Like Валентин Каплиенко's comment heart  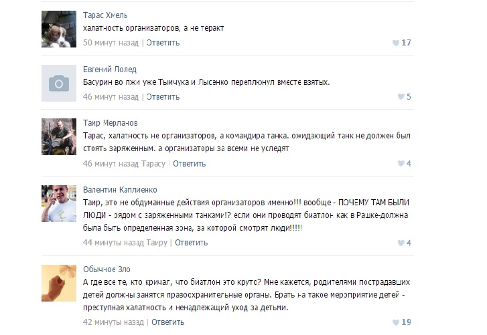coord(401,243)
